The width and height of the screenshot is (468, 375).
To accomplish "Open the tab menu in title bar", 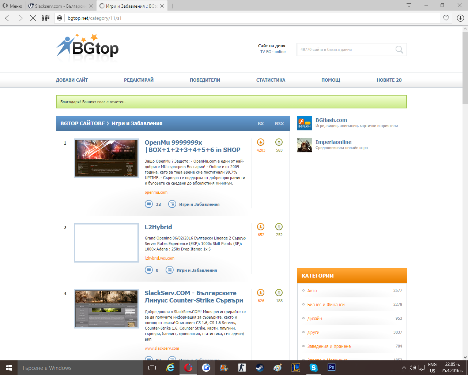I will (409, 5).
